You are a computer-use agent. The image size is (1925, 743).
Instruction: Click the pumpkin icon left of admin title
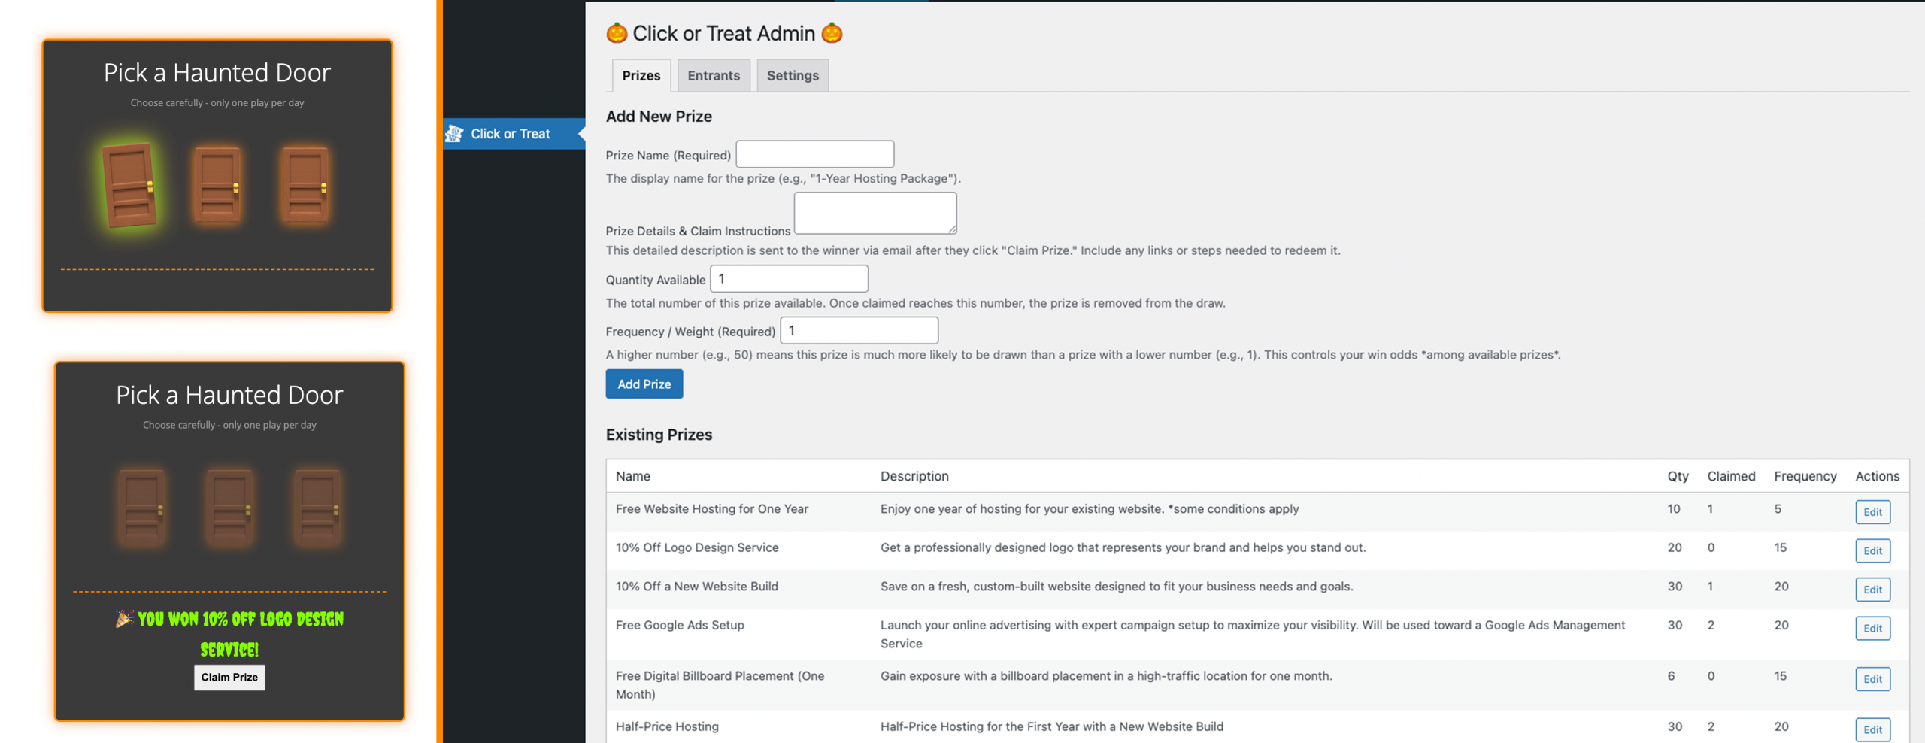(x=617, y=33)
